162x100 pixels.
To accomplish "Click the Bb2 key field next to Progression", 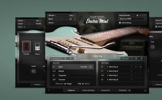I will click(x=71, y=59).
